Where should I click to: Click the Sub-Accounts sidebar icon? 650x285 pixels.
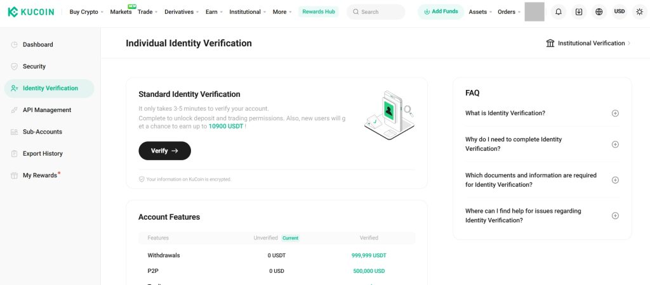click(14, 132)
